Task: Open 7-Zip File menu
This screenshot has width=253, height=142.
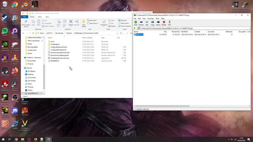Action: [135, 19]
